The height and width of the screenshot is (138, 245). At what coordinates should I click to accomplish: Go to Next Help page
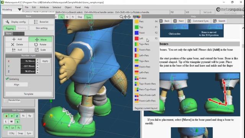[x=178, y=21]
